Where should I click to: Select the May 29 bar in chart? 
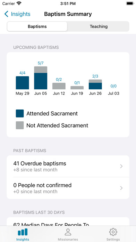click(22, 83)
